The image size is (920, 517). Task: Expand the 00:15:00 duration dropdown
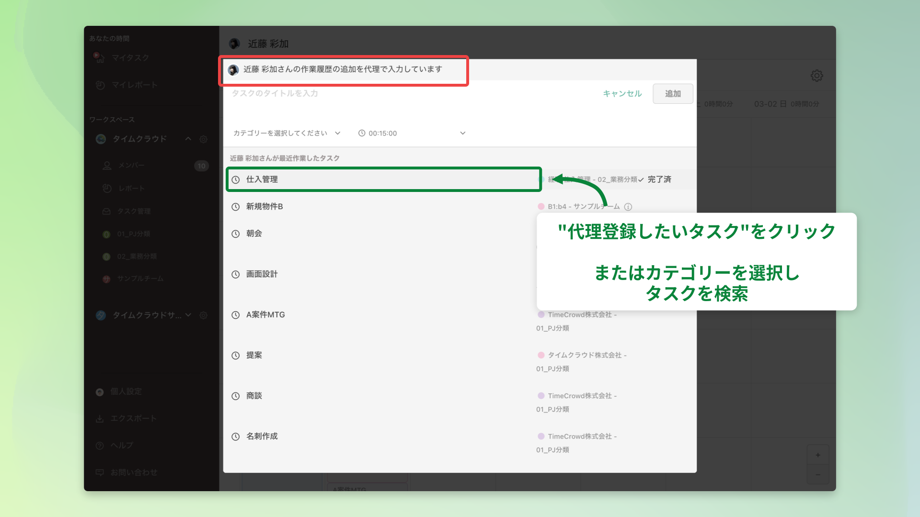(x=462, y=133)
